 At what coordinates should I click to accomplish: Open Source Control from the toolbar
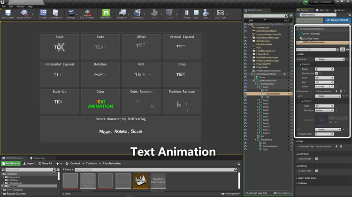(x=24, y=14)
